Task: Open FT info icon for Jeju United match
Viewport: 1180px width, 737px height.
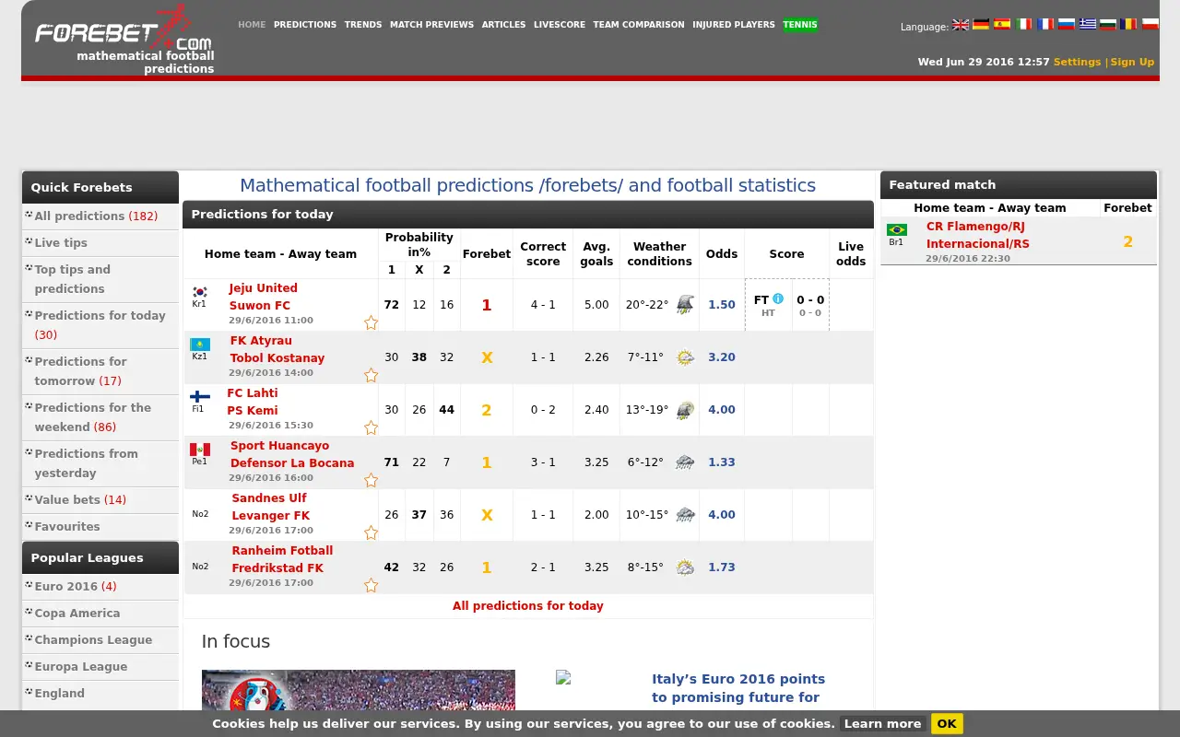Action: click(x=778, y=299)
